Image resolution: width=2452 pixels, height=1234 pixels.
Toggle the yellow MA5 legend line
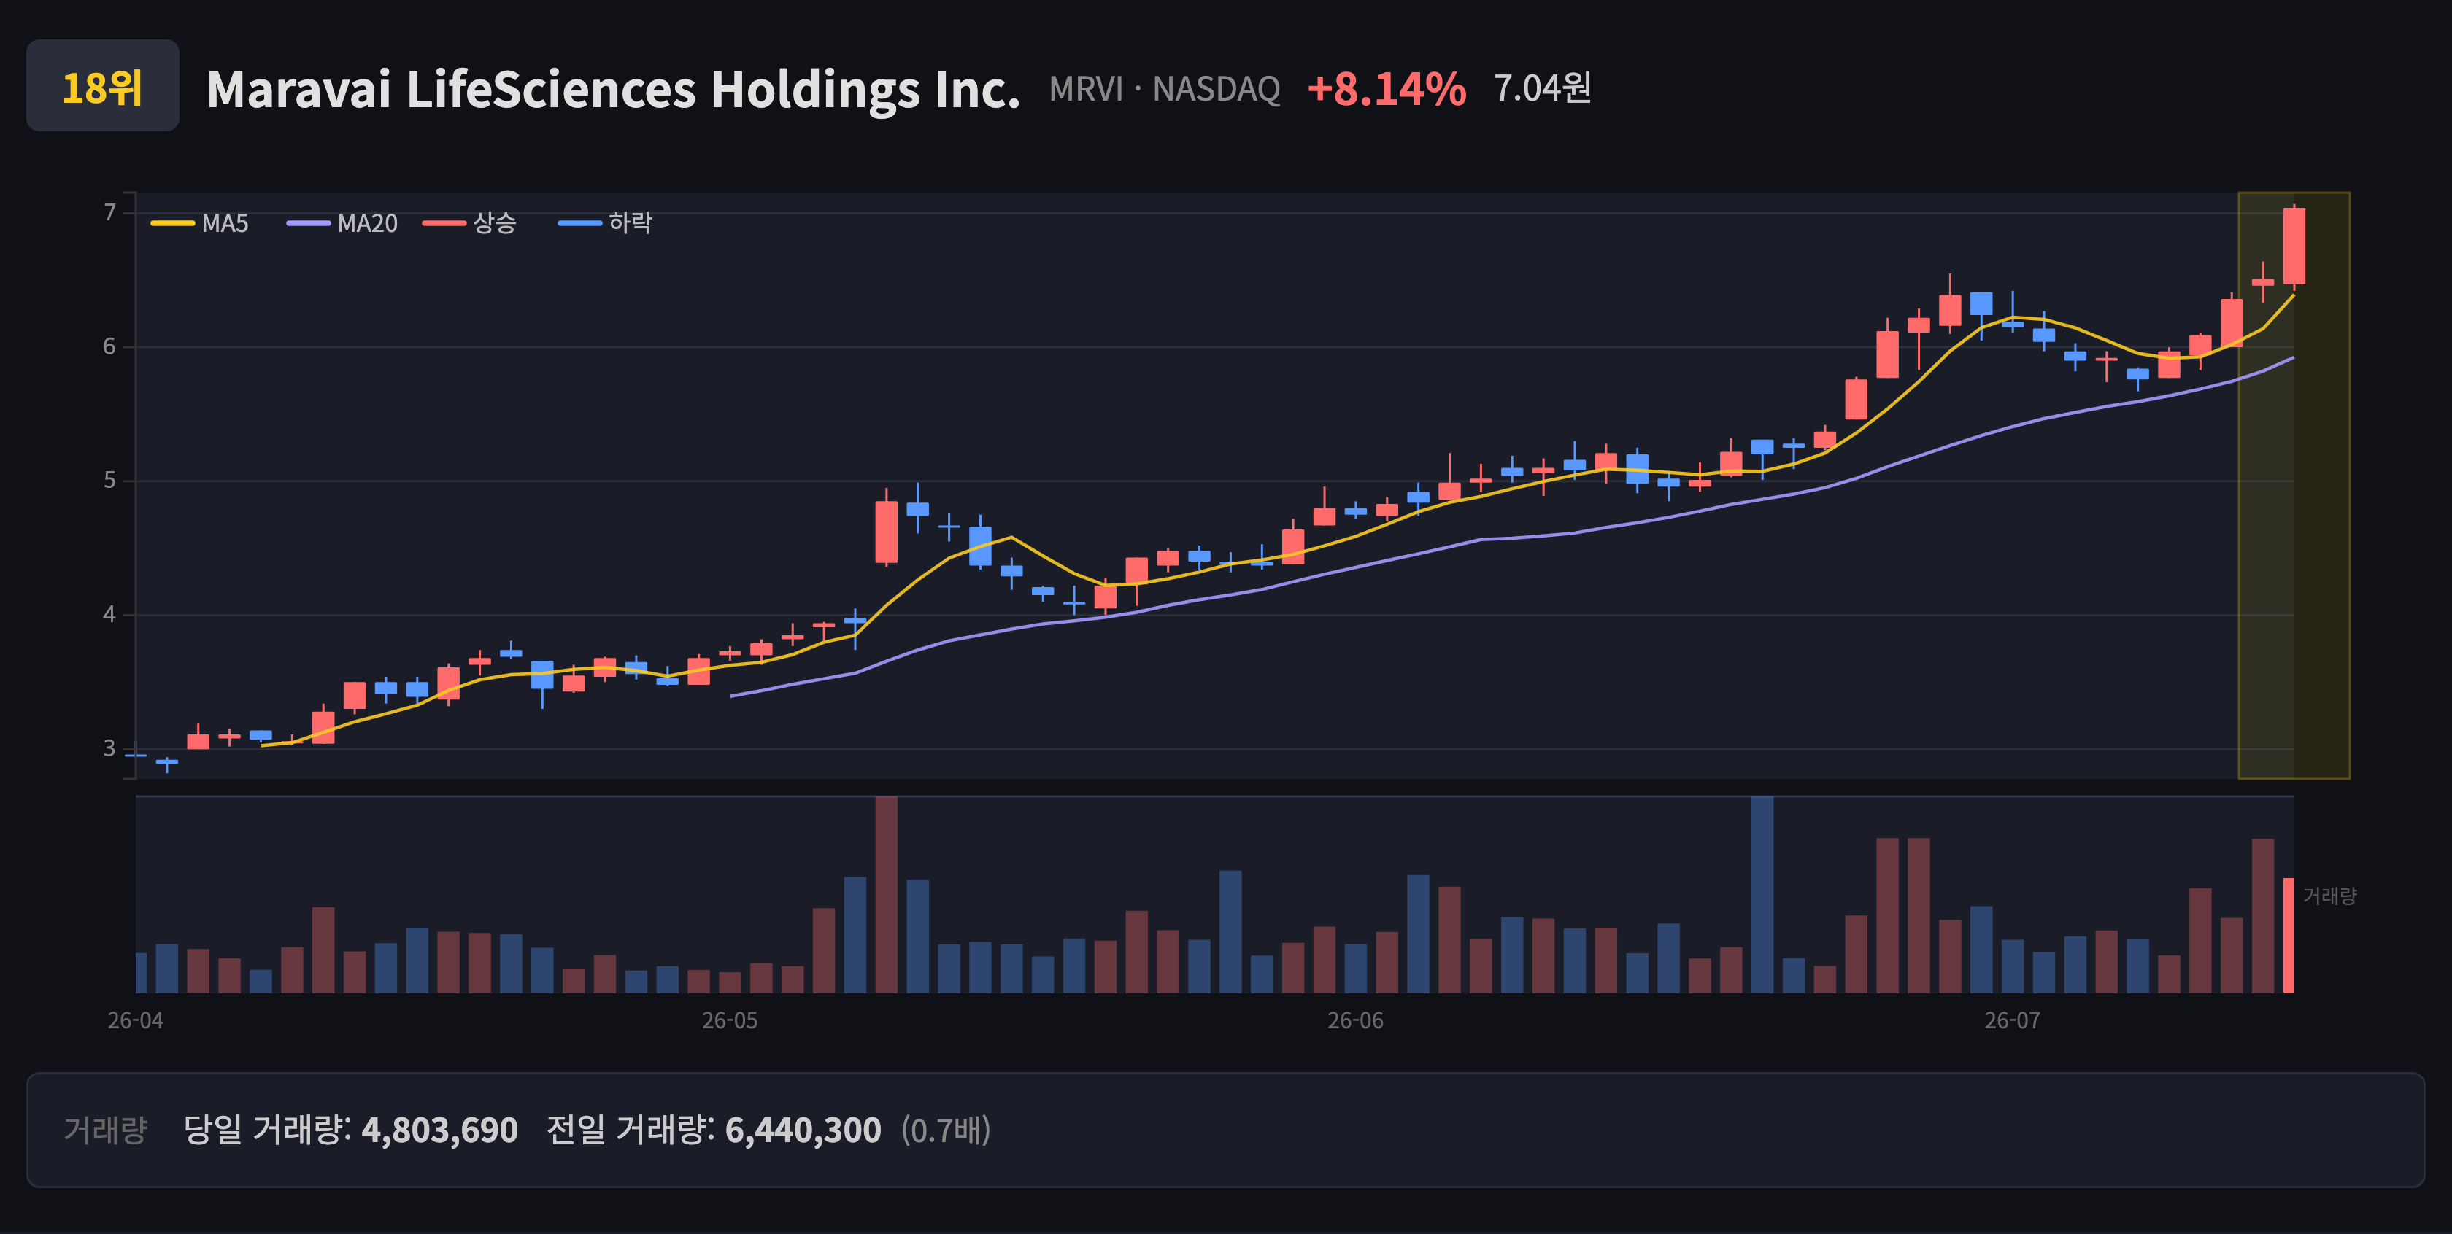pyautogui.click(x=172, y=224)
